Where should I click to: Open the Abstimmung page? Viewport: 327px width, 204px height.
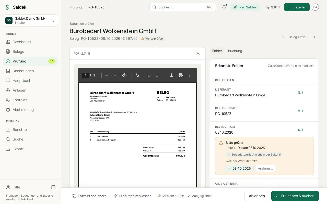click(x=30, y=110)
